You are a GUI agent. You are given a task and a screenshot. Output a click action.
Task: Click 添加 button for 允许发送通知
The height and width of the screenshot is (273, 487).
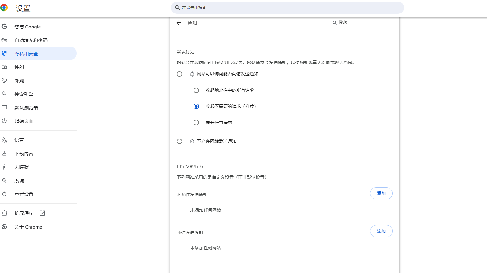click(x=381, y=231)
